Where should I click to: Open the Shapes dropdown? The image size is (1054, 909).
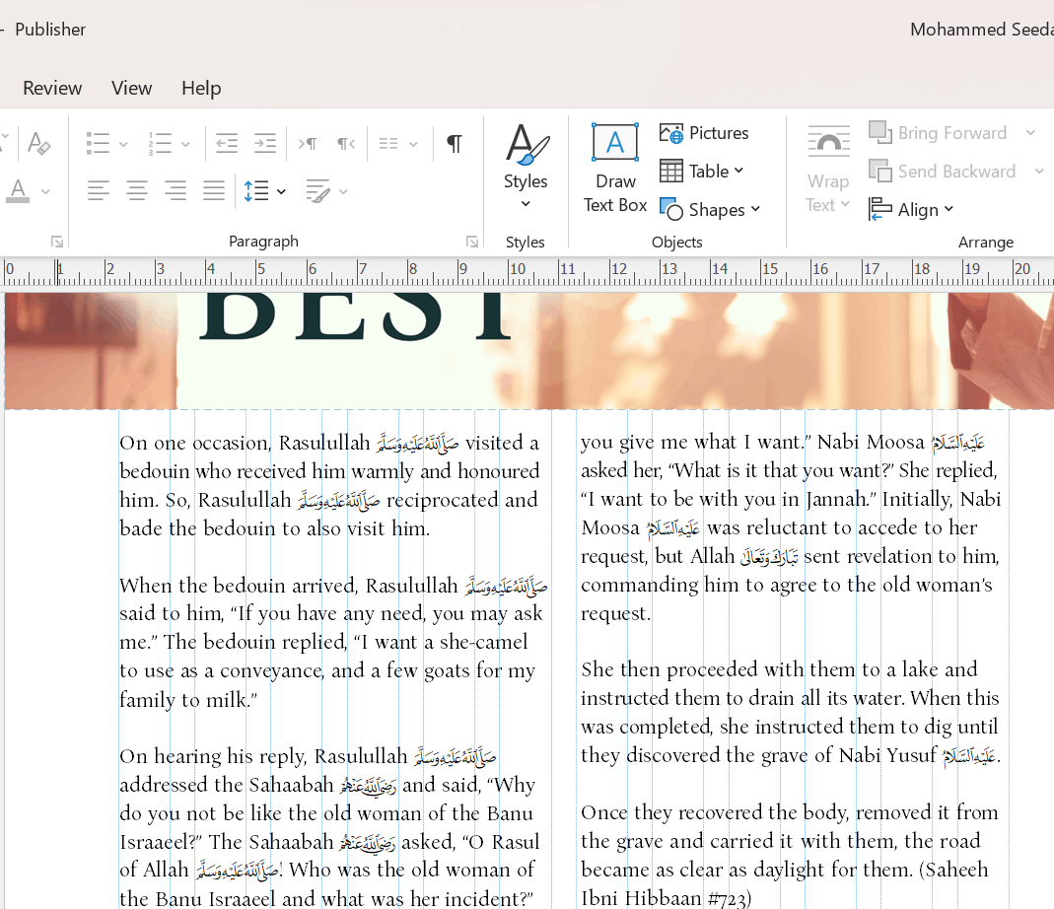pos(710,209)
